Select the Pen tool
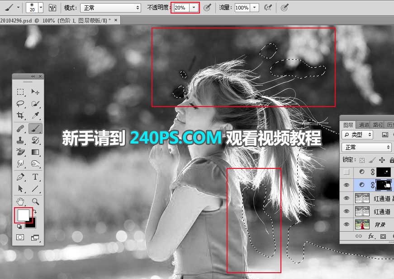Screen dimensions: 394x279 pyautogui.click(x=21, y=177)
